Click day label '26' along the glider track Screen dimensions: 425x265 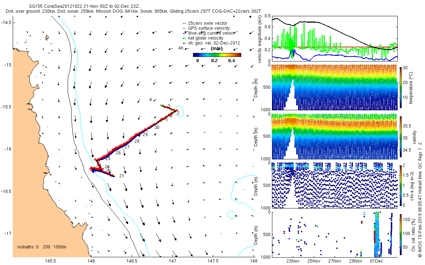click(118, 153)
